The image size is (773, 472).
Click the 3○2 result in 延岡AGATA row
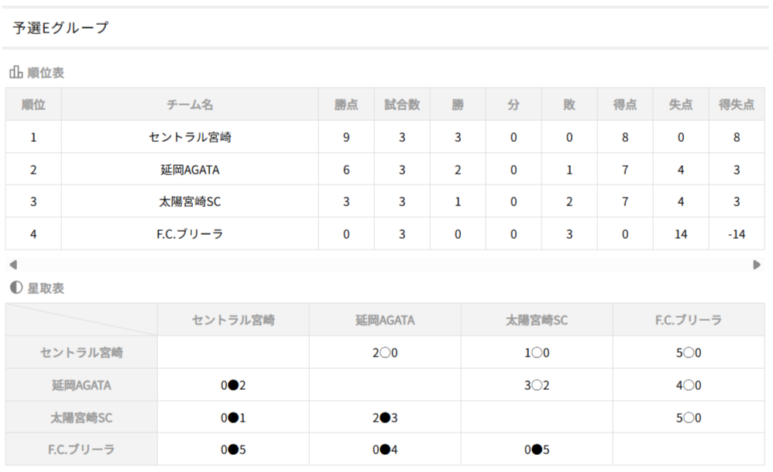537,385
